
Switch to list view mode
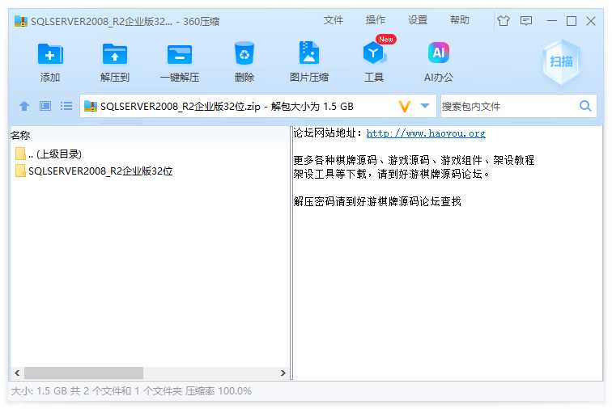66,106
